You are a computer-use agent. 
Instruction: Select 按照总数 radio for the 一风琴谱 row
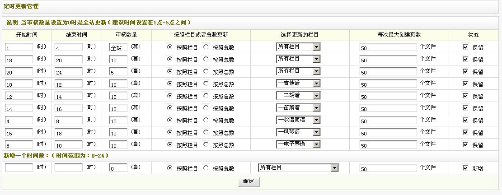(206, 132)
